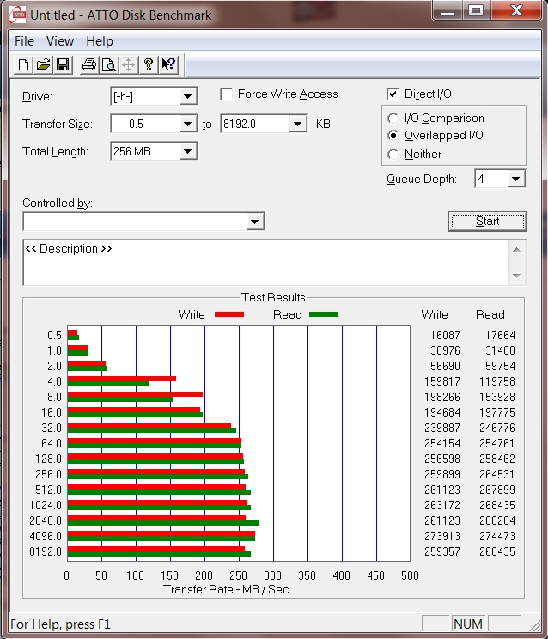This screenshot has height=639, width=548.
Task: Click the write value 259357
Action: tap(442, 551)
